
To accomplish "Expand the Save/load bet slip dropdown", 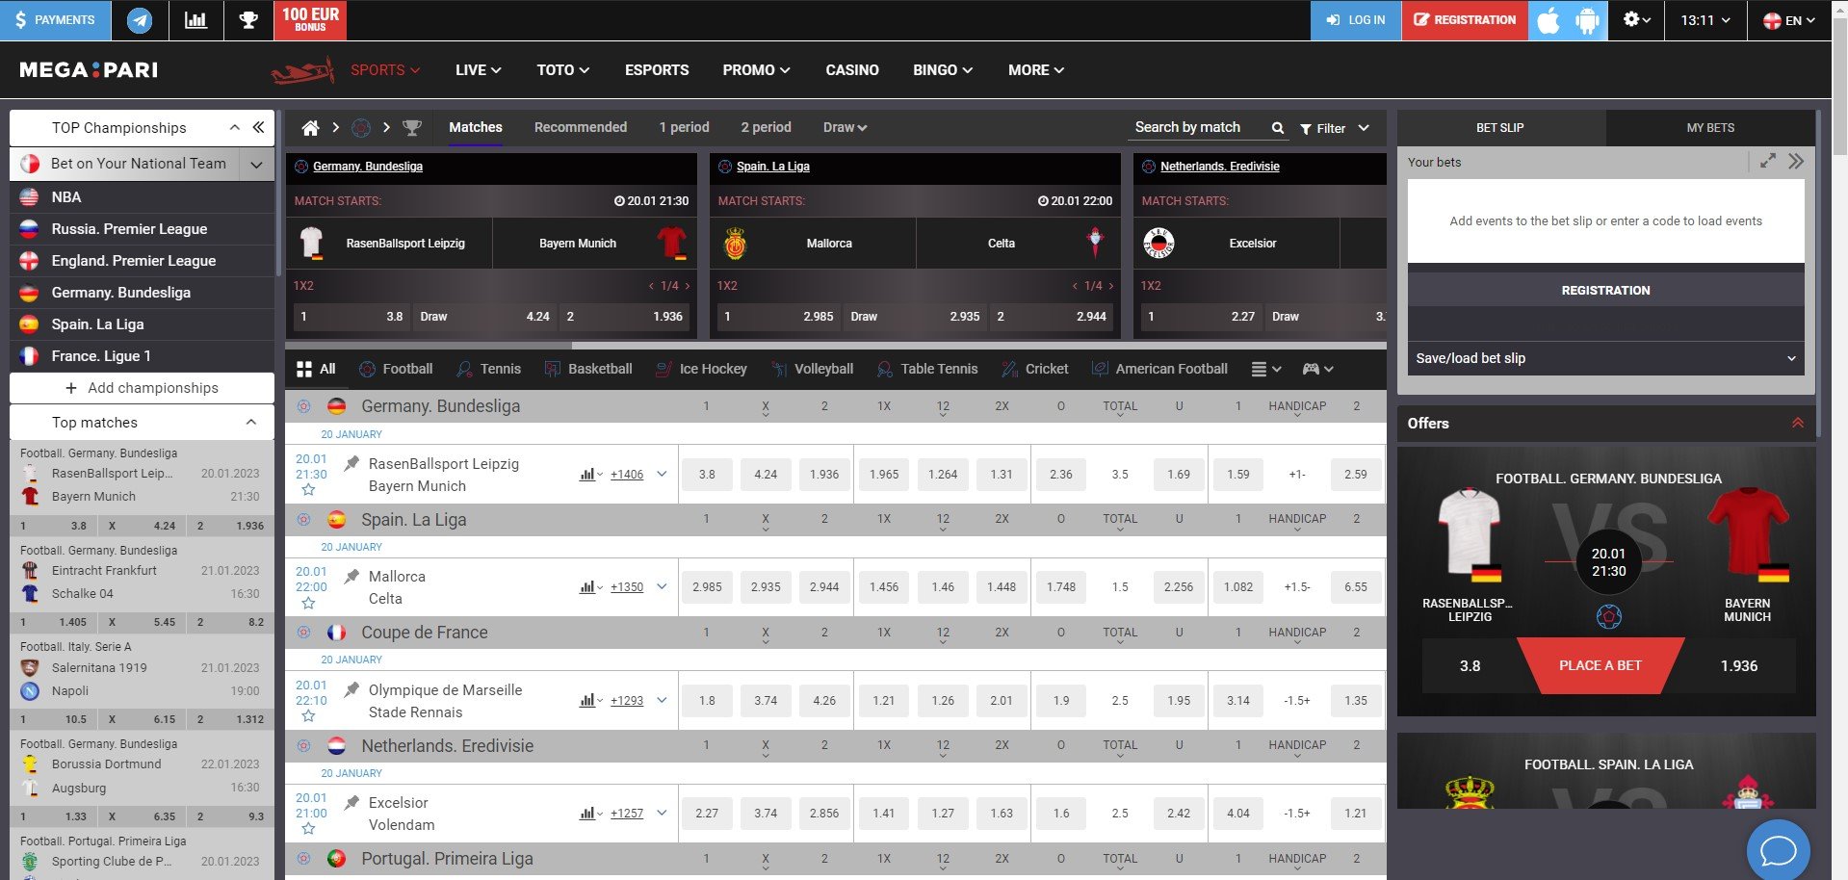I will click(1605, 358).
